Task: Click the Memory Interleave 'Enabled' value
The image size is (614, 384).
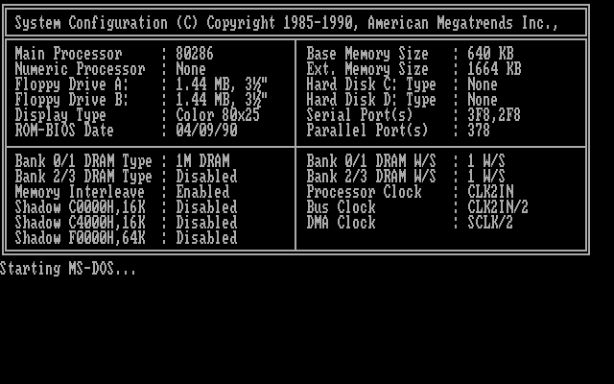Action: tap(202, 192)
